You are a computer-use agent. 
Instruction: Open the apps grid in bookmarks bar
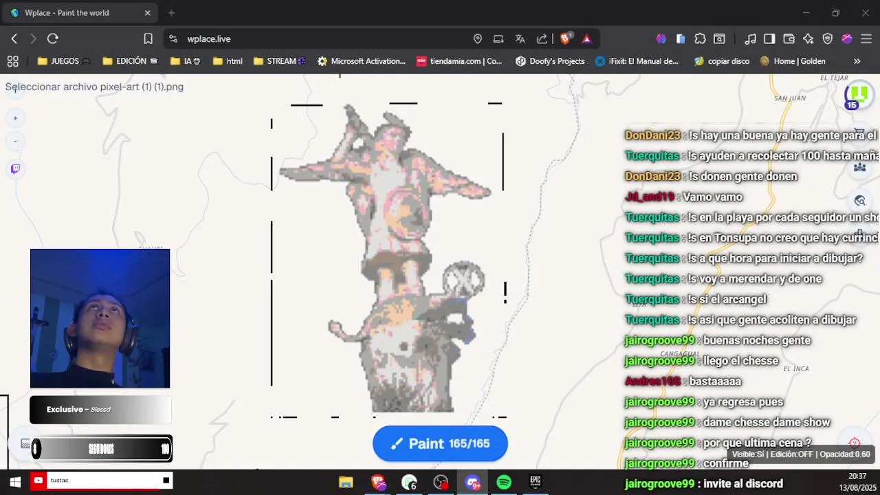(x=12, y=61)
